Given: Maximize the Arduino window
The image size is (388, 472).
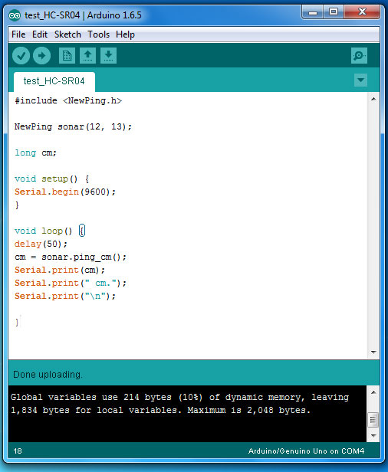Looking at the screenshot, I should coord(334,12).
